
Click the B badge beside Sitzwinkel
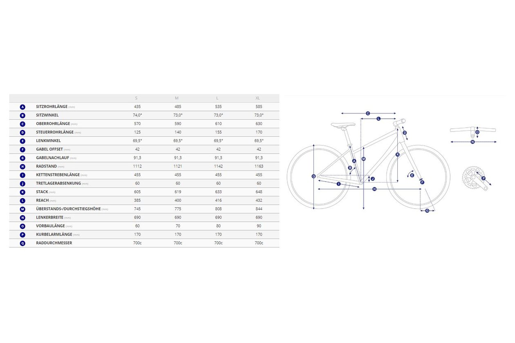(22, 116)
